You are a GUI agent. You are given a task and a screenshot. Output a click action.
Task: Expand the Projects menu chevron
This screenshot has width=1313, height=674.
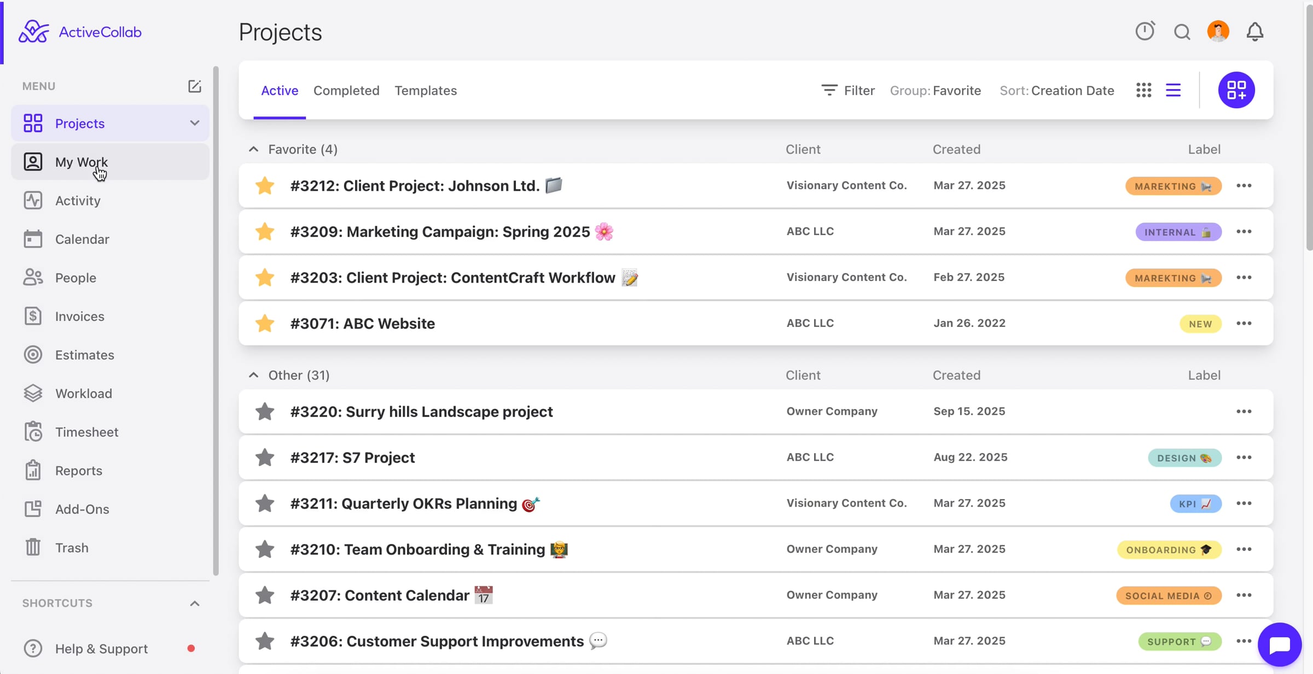[x=194, y=123]
